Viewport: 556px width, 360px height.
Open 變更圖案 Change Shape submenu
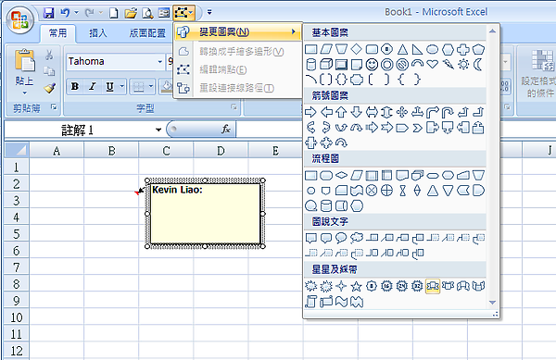tap(237, 31)
